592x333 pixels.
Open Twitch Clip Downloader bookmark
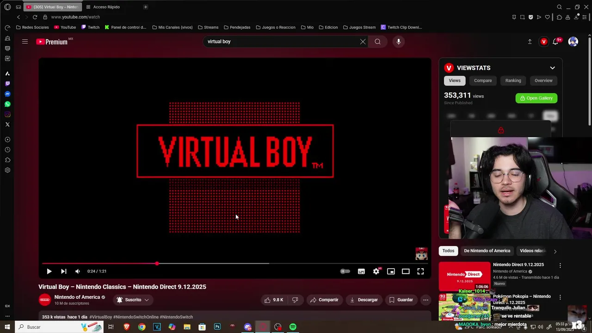(x=401, y=27)
